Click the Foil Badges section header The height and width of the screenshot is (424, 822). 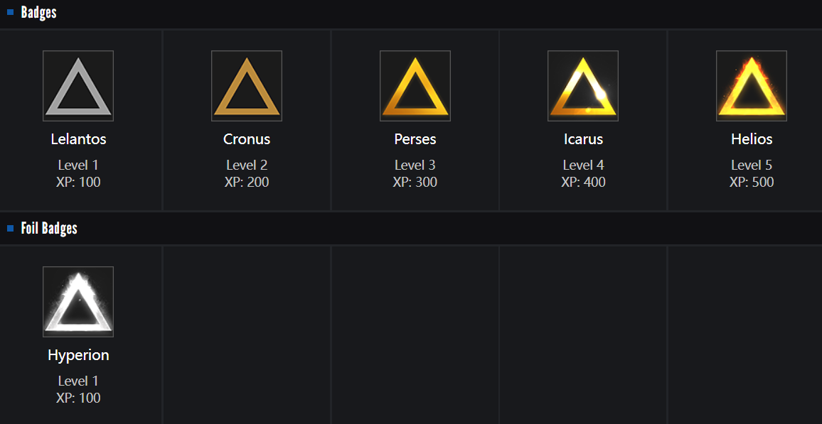coord(49,229)
